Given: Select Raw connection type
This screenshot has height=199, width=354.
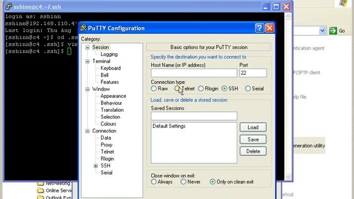Looking at the screenshot, I should 154,88.
